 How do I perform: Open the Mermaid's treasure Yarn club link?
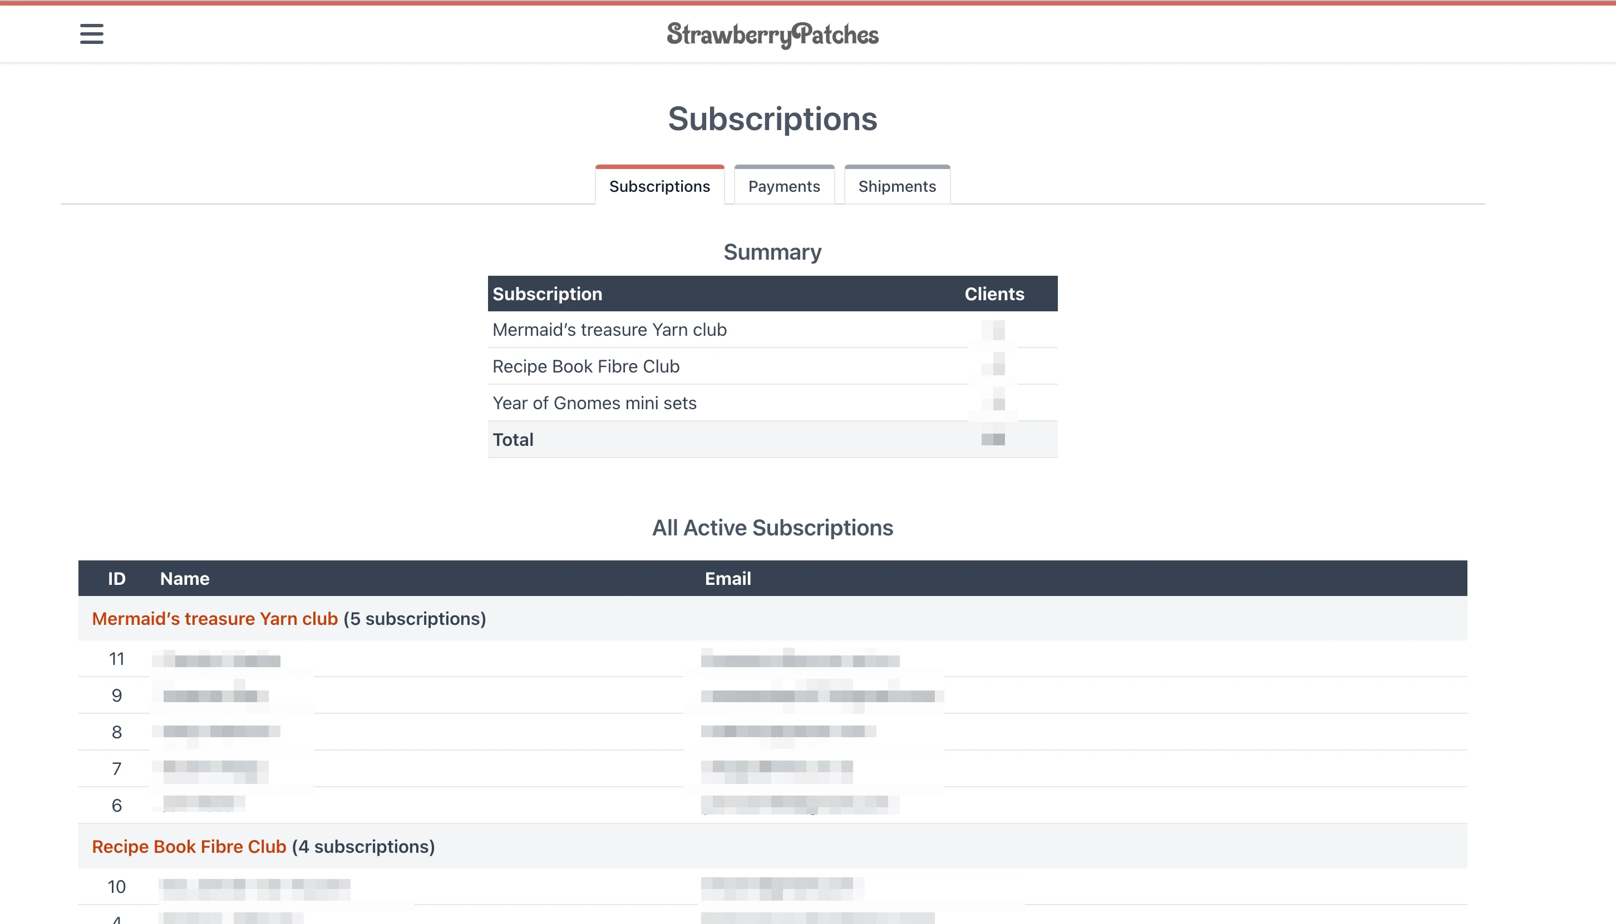pos(215,618)
